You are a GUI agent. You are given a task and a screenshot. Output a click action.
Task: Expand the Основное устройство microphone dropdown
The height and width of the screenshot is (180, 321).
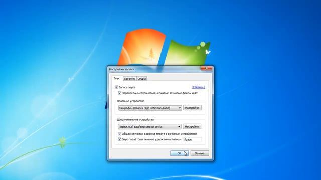click(150, 108)
